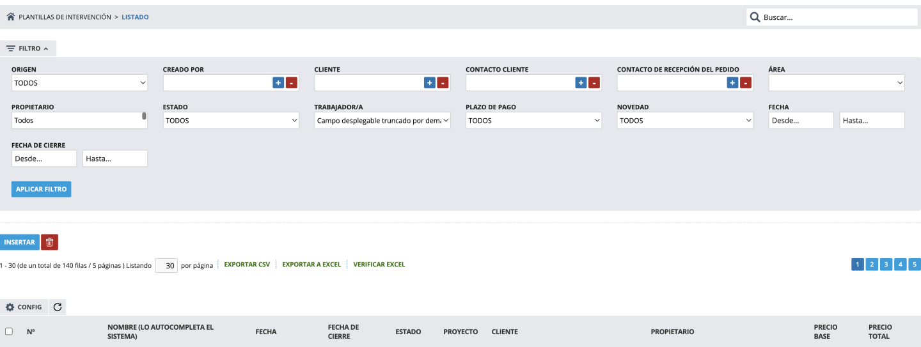
Task: Click the Aplicar Filtro button
Action: [x=41, y=189]
